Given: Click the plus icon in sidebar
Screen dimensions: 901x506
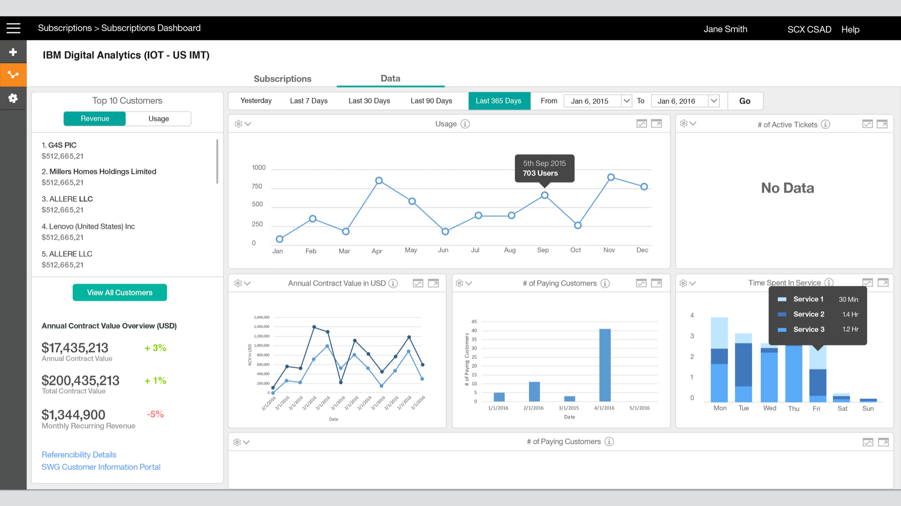Looking at the screenshot, I should [13, 52].
